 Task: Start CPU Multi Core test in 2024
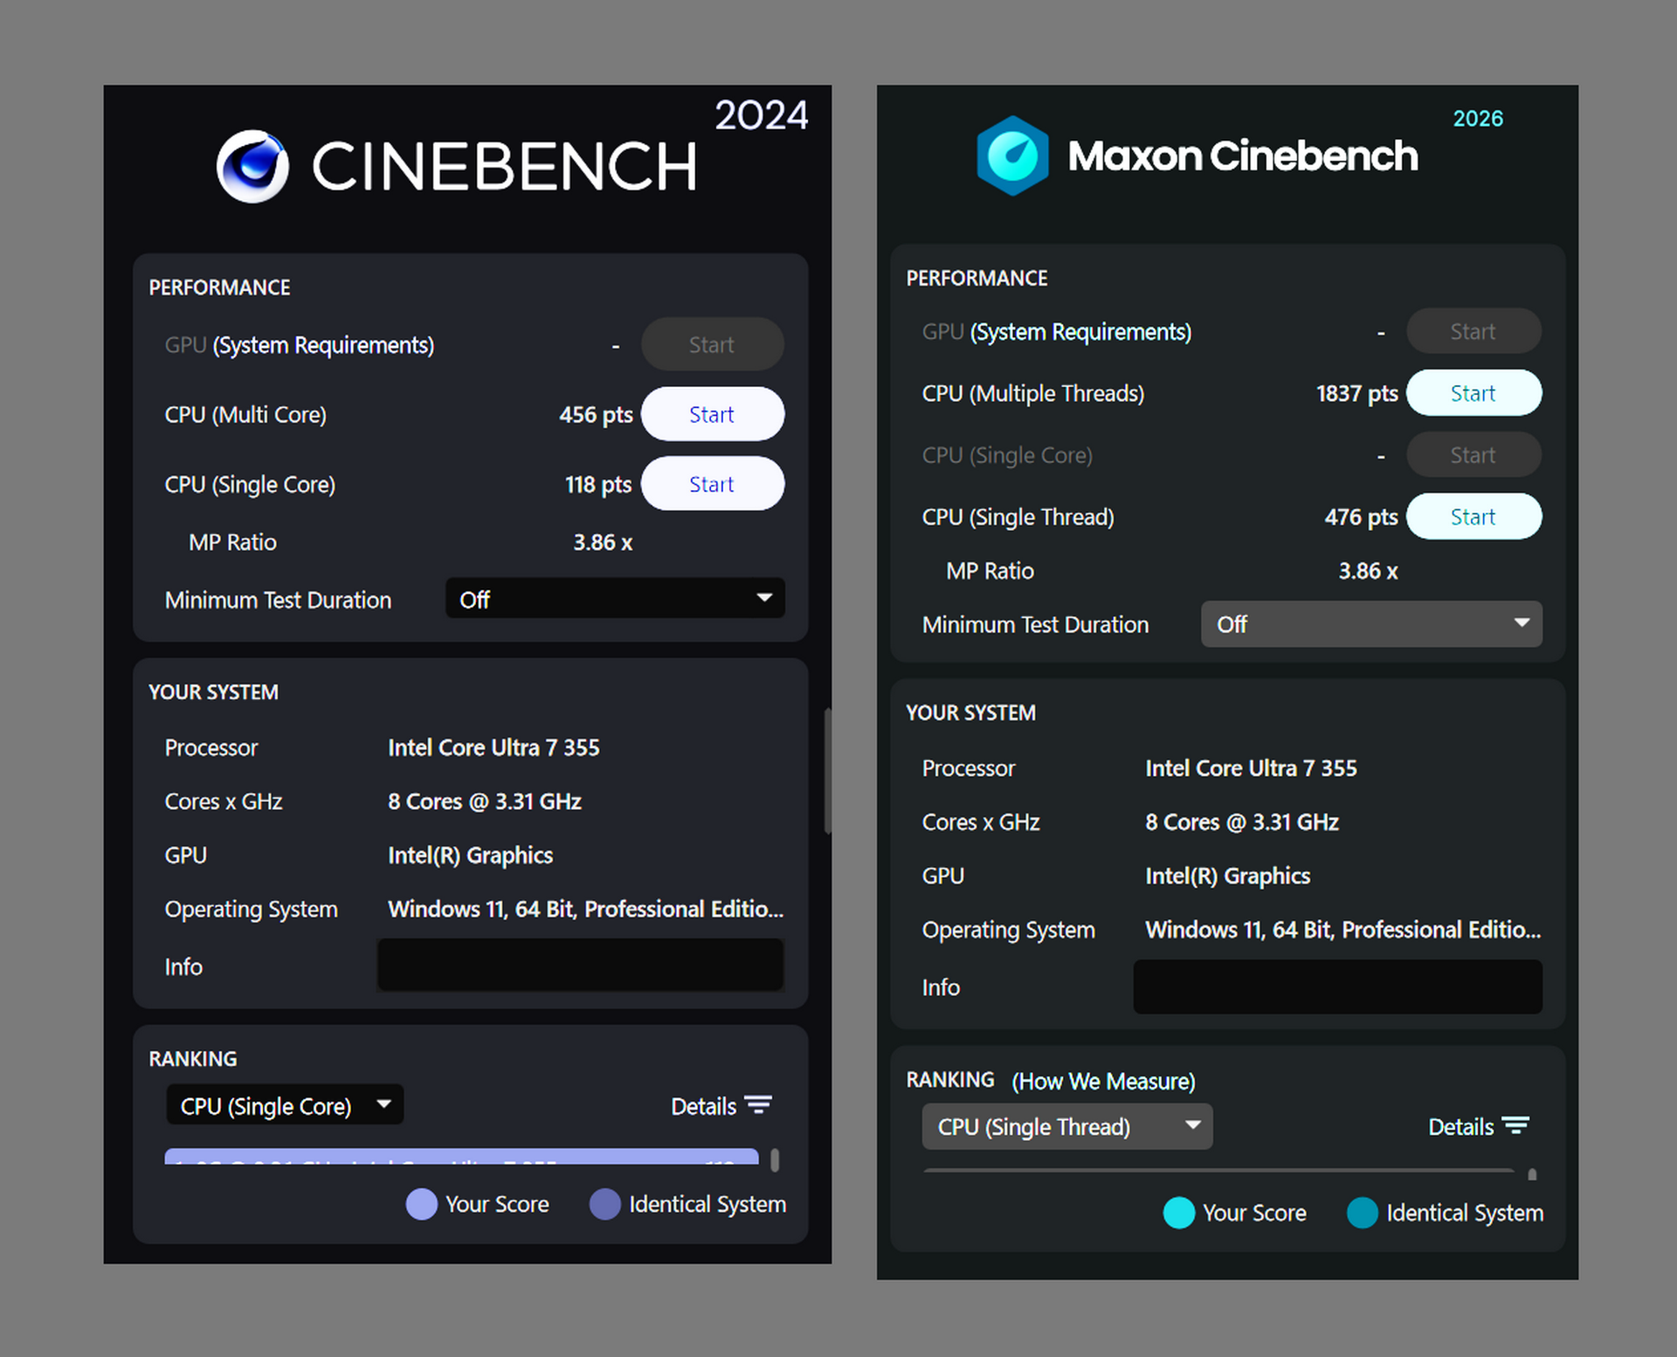[x=712, y=414]
